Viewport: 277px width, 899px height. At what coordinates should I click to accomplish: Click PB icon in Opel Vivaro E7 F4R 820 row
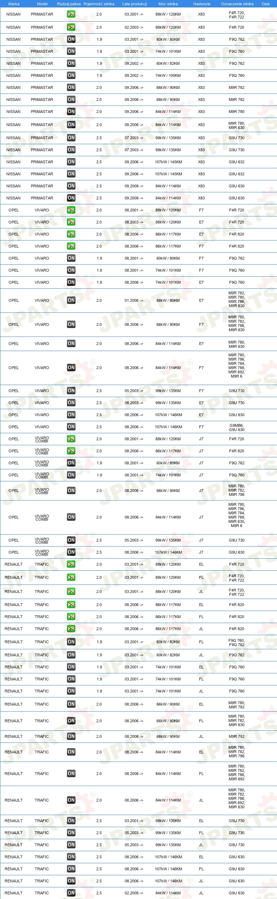coord(71,234)
